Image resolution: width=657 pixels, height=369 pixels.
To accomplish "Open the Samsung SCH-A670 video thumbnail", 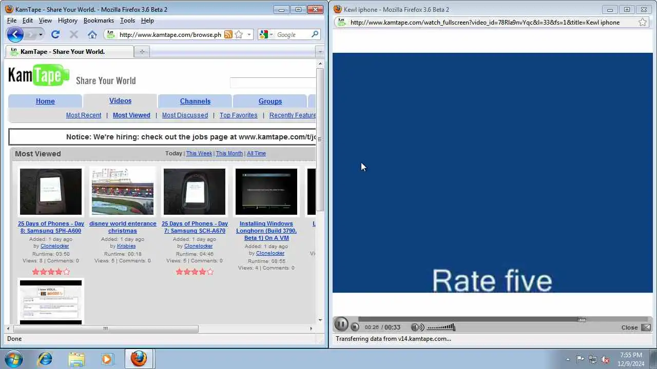I will [x=195, y=192].
